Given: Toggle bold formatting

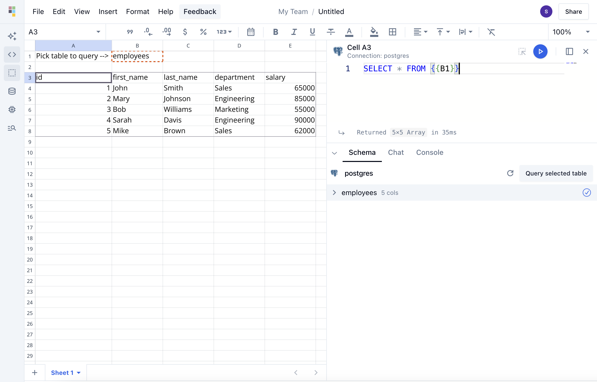Looking at the screenshot, I should [x=275, y=32].
